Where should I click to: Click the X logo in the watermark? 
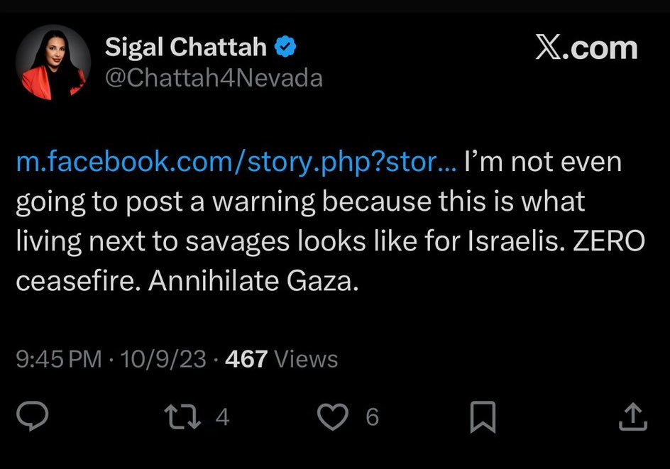click(547, 48)
